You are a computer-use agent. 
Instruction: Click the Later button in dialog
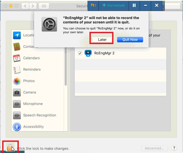coord(102,39)
